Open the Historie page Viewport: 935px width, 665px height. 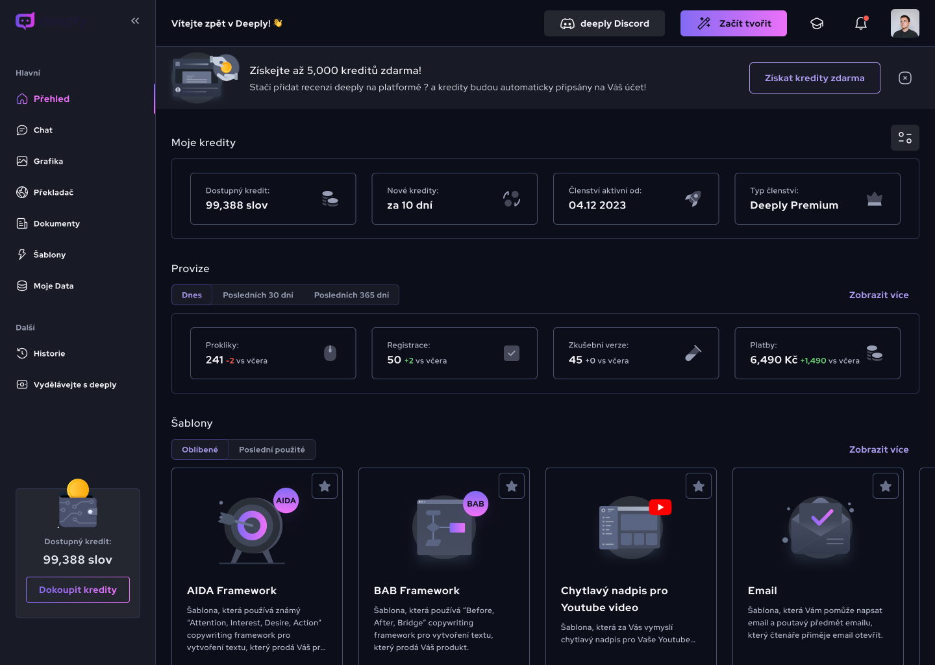point(49,353)
